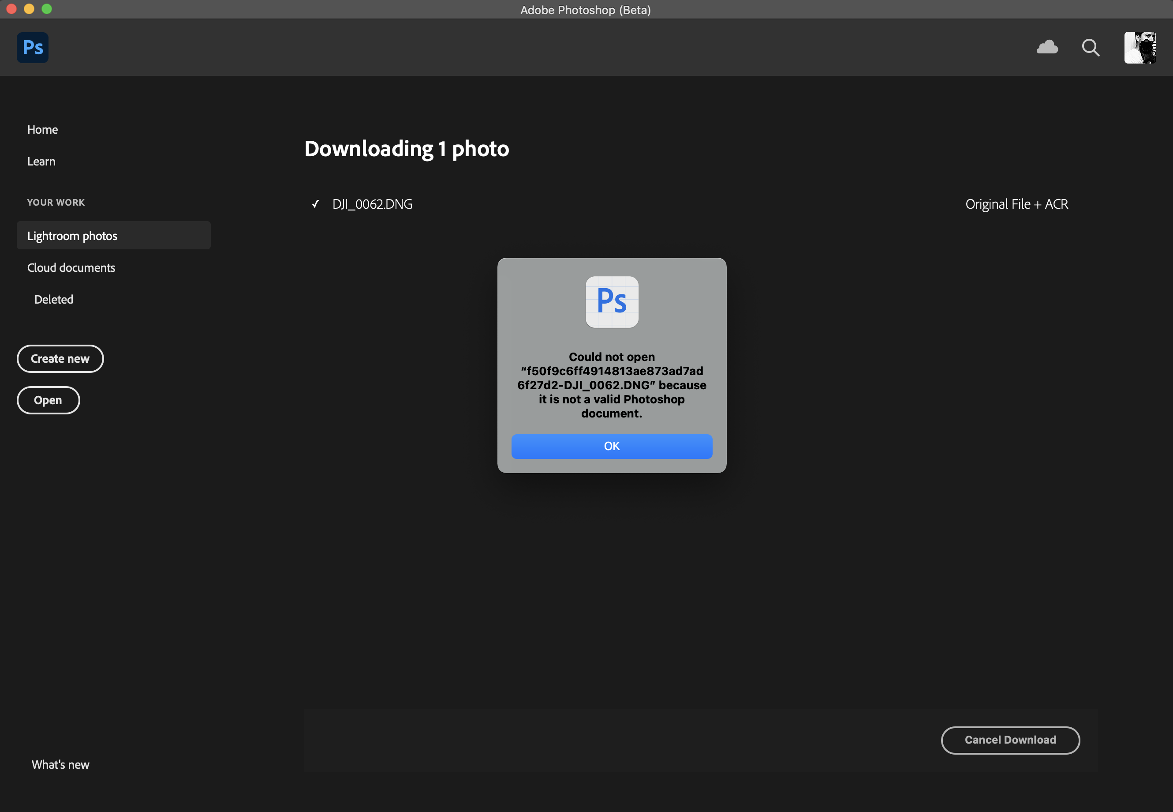Click the error message text in dialog
This screenshot has width=1173, height=812.
[x=612, y=385]
